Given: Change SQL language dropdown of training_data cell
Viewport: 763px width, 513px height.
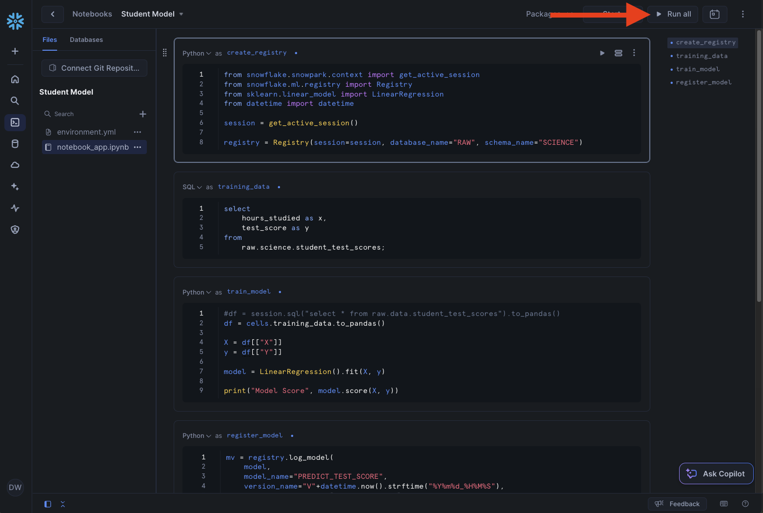Looking at the screenshot, I should [192, 187].
